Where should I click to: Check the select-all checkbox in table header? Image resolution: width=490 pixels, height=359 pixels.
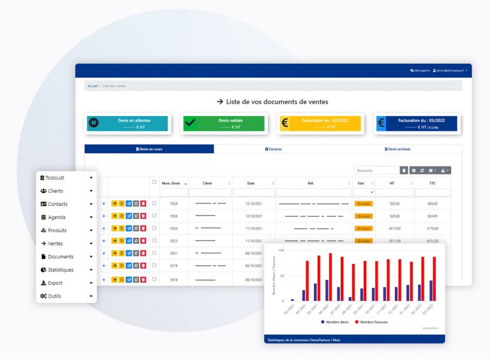tap(154, 182)
